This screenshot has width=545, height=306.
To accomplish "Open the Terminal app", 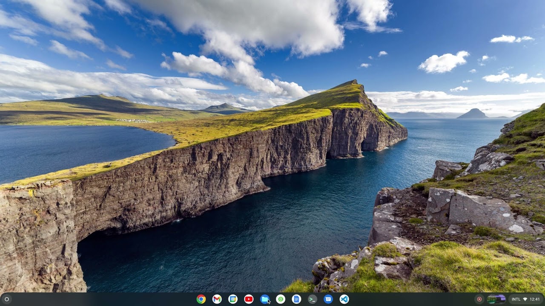I will (313, 299).
